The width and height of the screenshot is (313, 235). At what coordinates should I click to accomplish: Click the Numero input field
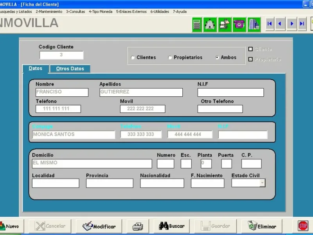tap(165, 164)
